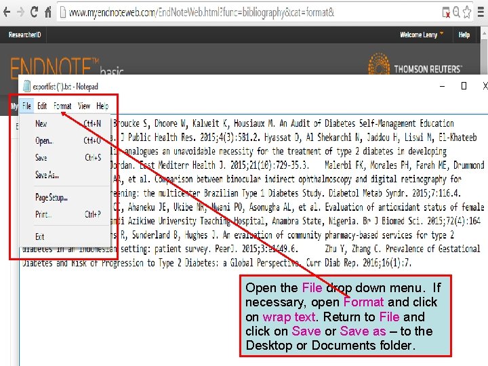488x366 pixels.
Task: Open the Notepad Format menu
Action: 62,106
